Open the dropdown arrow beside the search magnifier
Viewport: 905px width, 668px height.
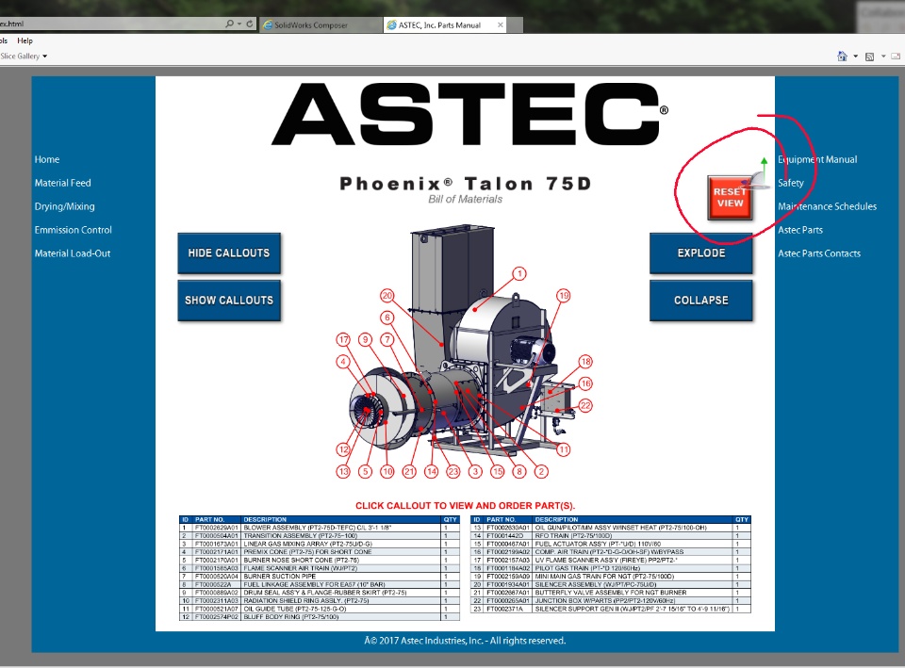click(239, 24)
